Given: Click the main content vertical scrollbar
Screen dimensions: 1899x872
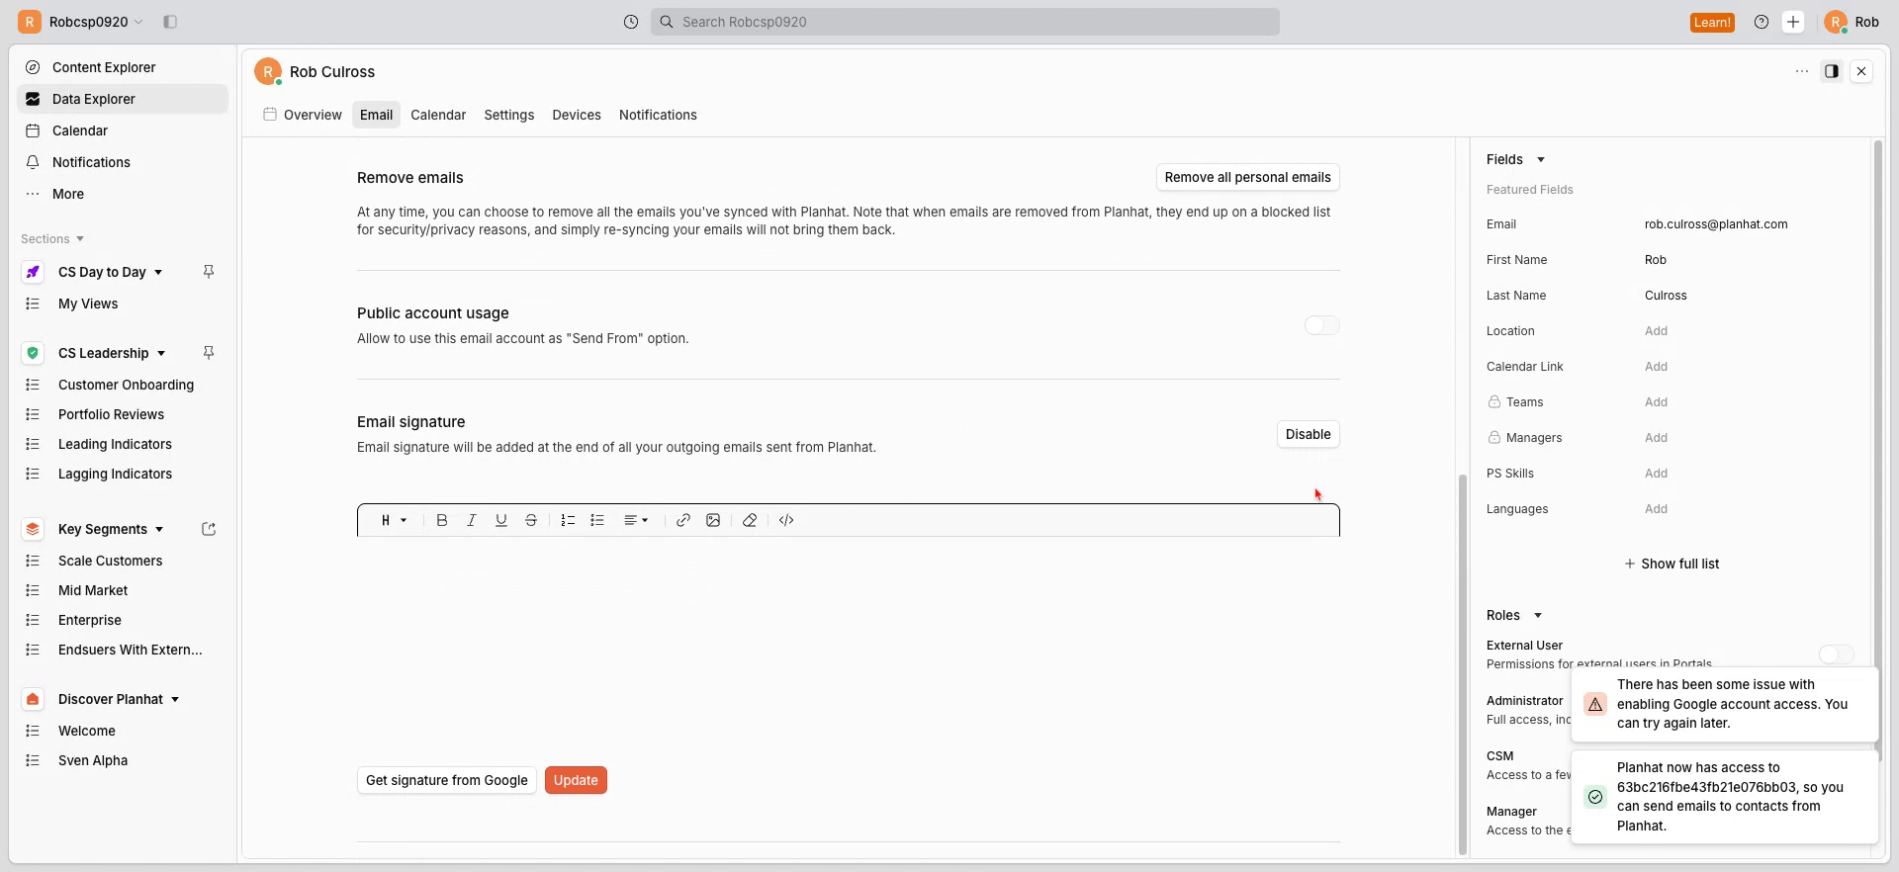Looking at the screenshot, I should (x=1462, y=663).
